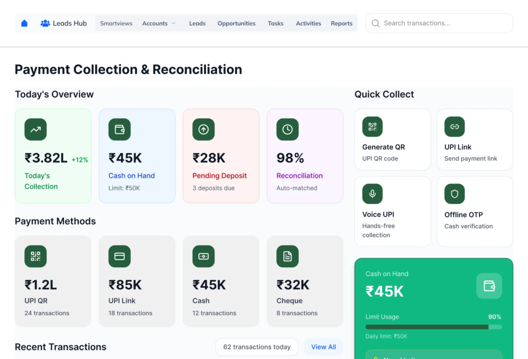Viewport: 528px width, 359px height.
Task: Click the 62 transactions today badge
Action: (257, 347)
